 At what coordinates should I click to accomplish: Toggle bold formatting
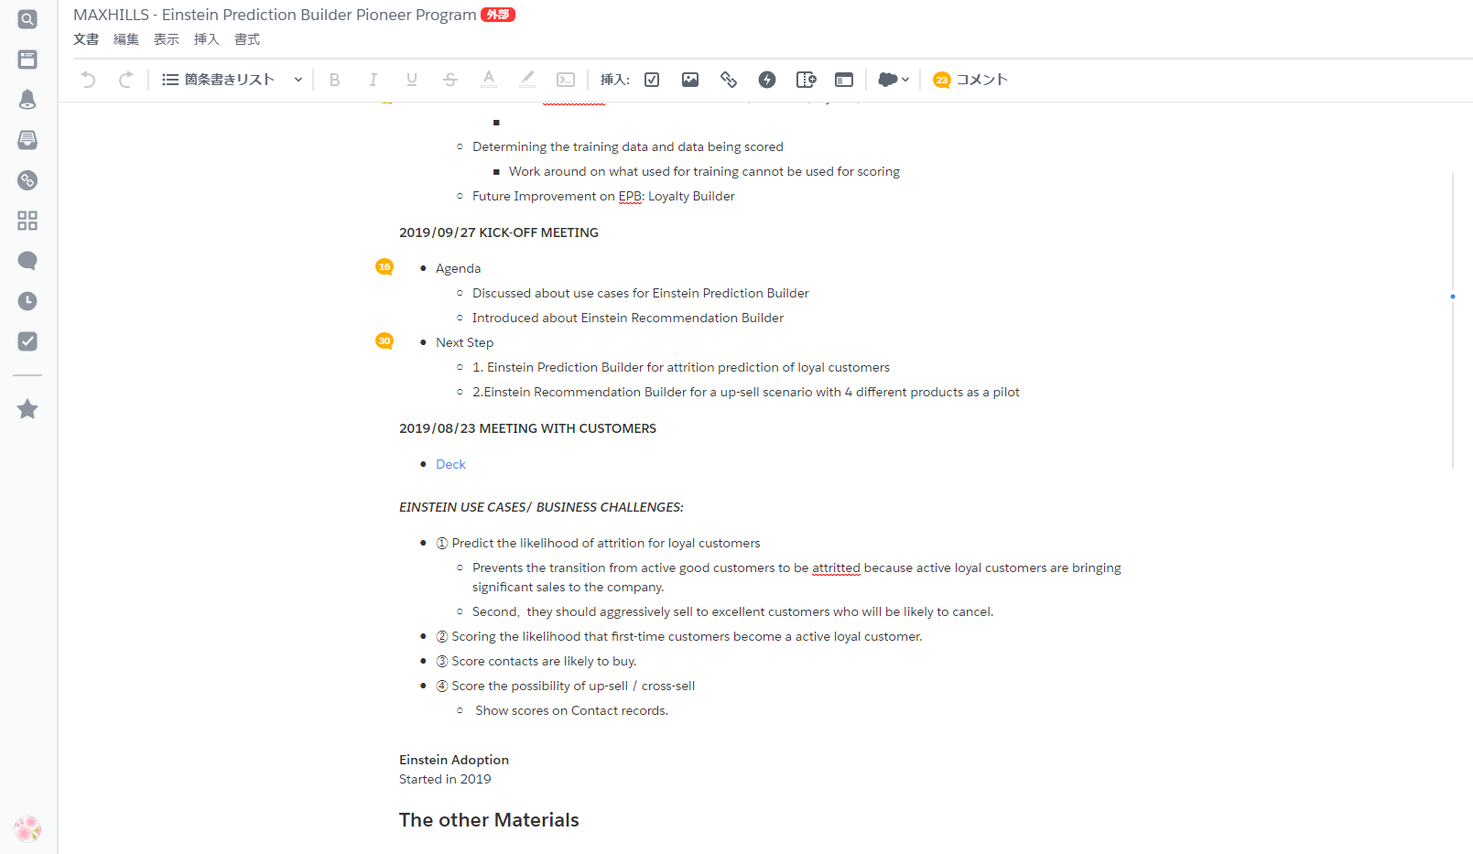click(335, 80)
